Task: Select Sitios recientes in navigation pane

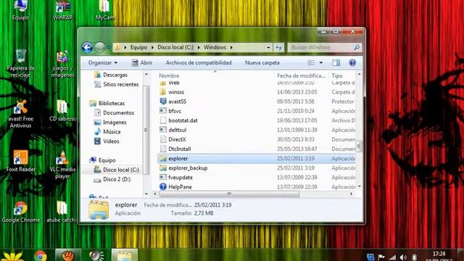Action: (x=116, y=84)
